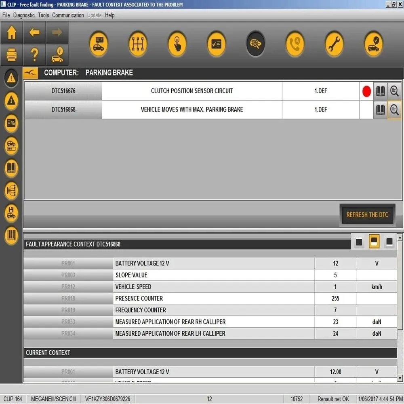Open the phone assistance toolbar icon
This screenshot has width=404, height=404.
click(295, 44)
